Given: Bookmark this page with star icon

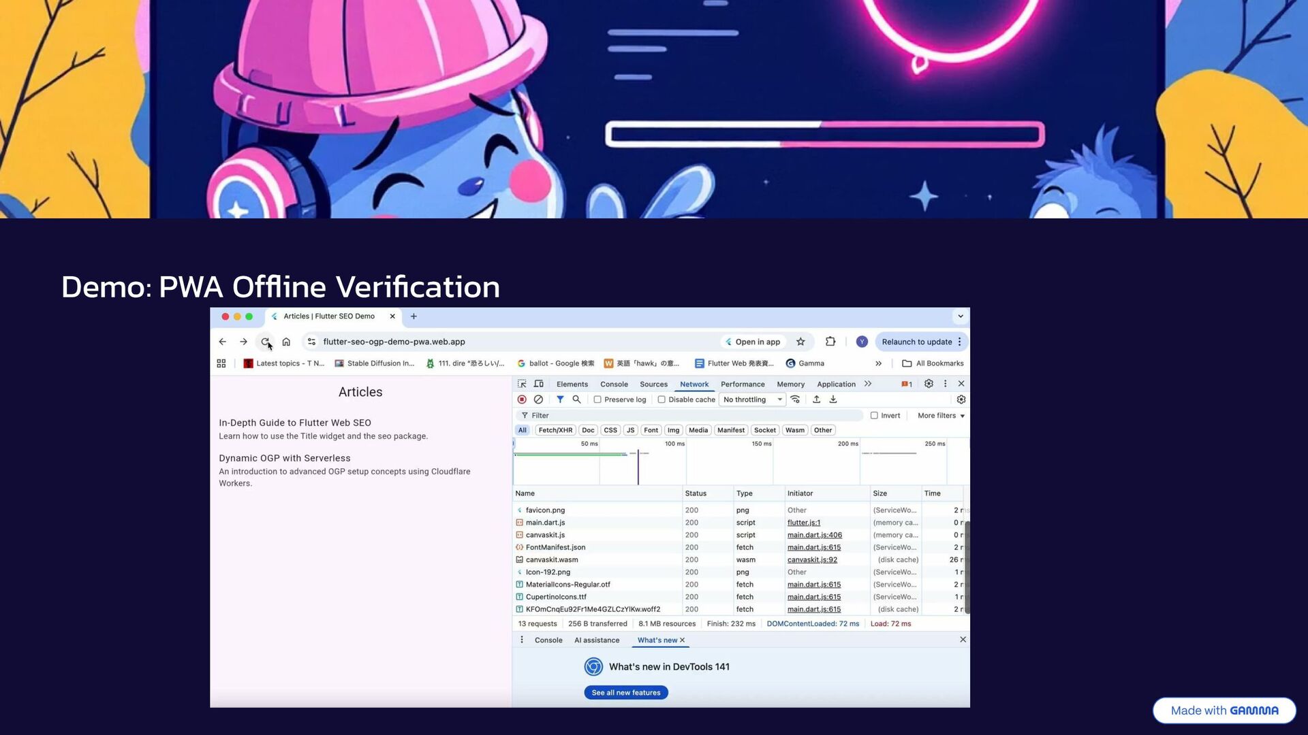Looking at the screenshot, I should point(800,342).
